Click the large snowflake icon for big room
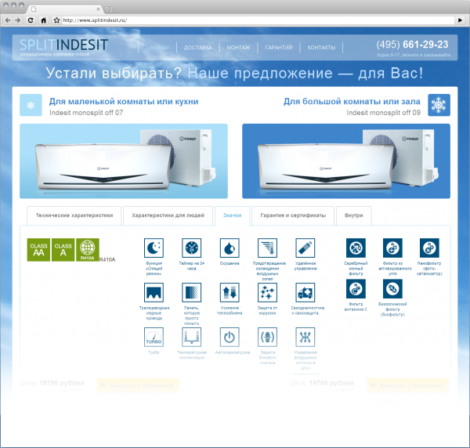Screen dimensions: 470x448 tap(439, 105)
